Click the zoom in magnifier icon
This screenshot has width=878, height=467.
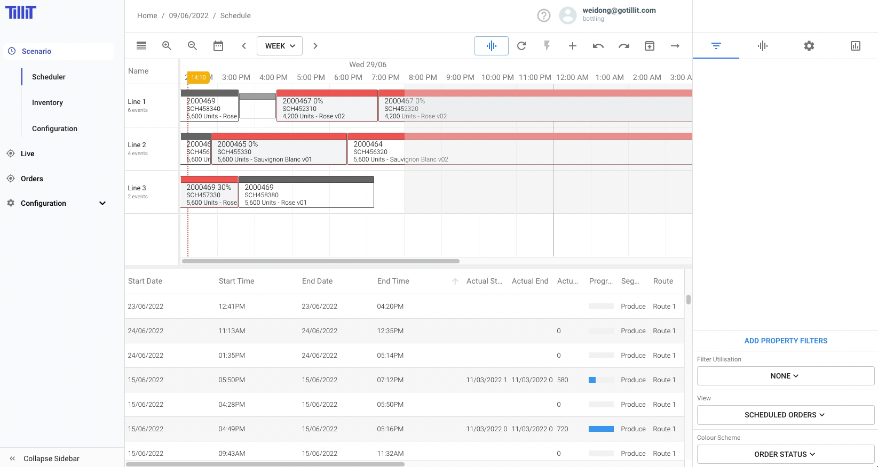167,46
